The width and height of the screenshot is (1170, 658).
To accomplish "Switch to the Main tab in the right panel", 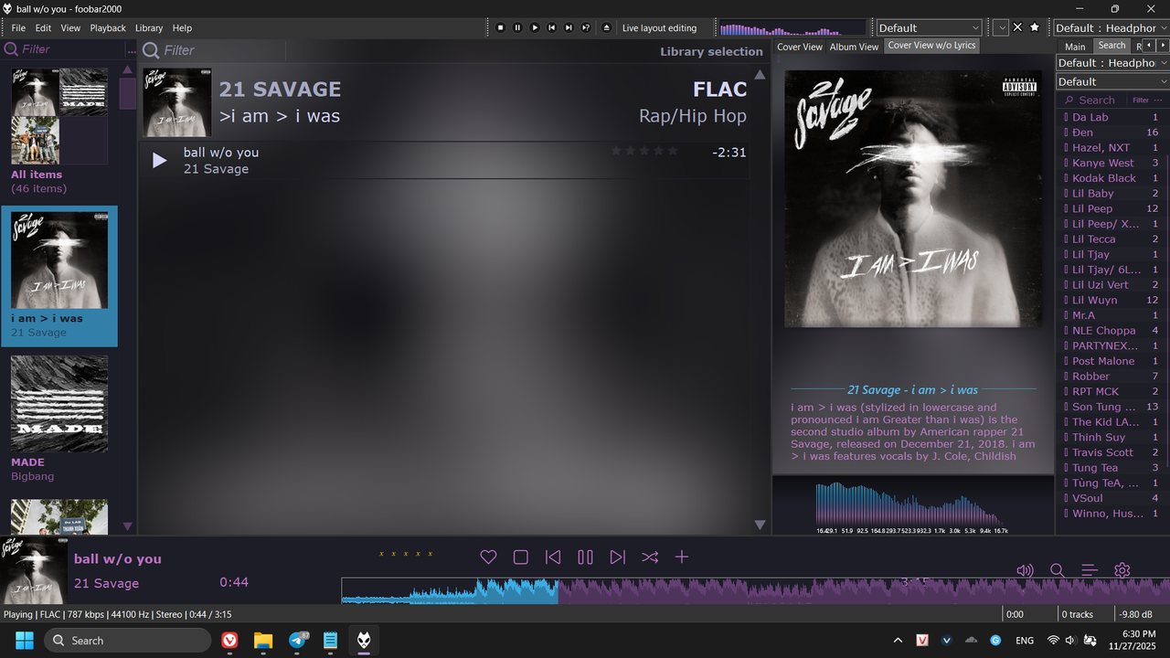I will point(1075,47).
